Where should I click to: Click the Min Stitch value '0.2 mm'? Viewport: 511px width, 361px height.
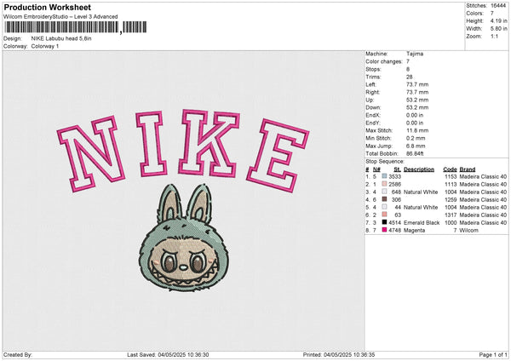(x=416, y=138)
